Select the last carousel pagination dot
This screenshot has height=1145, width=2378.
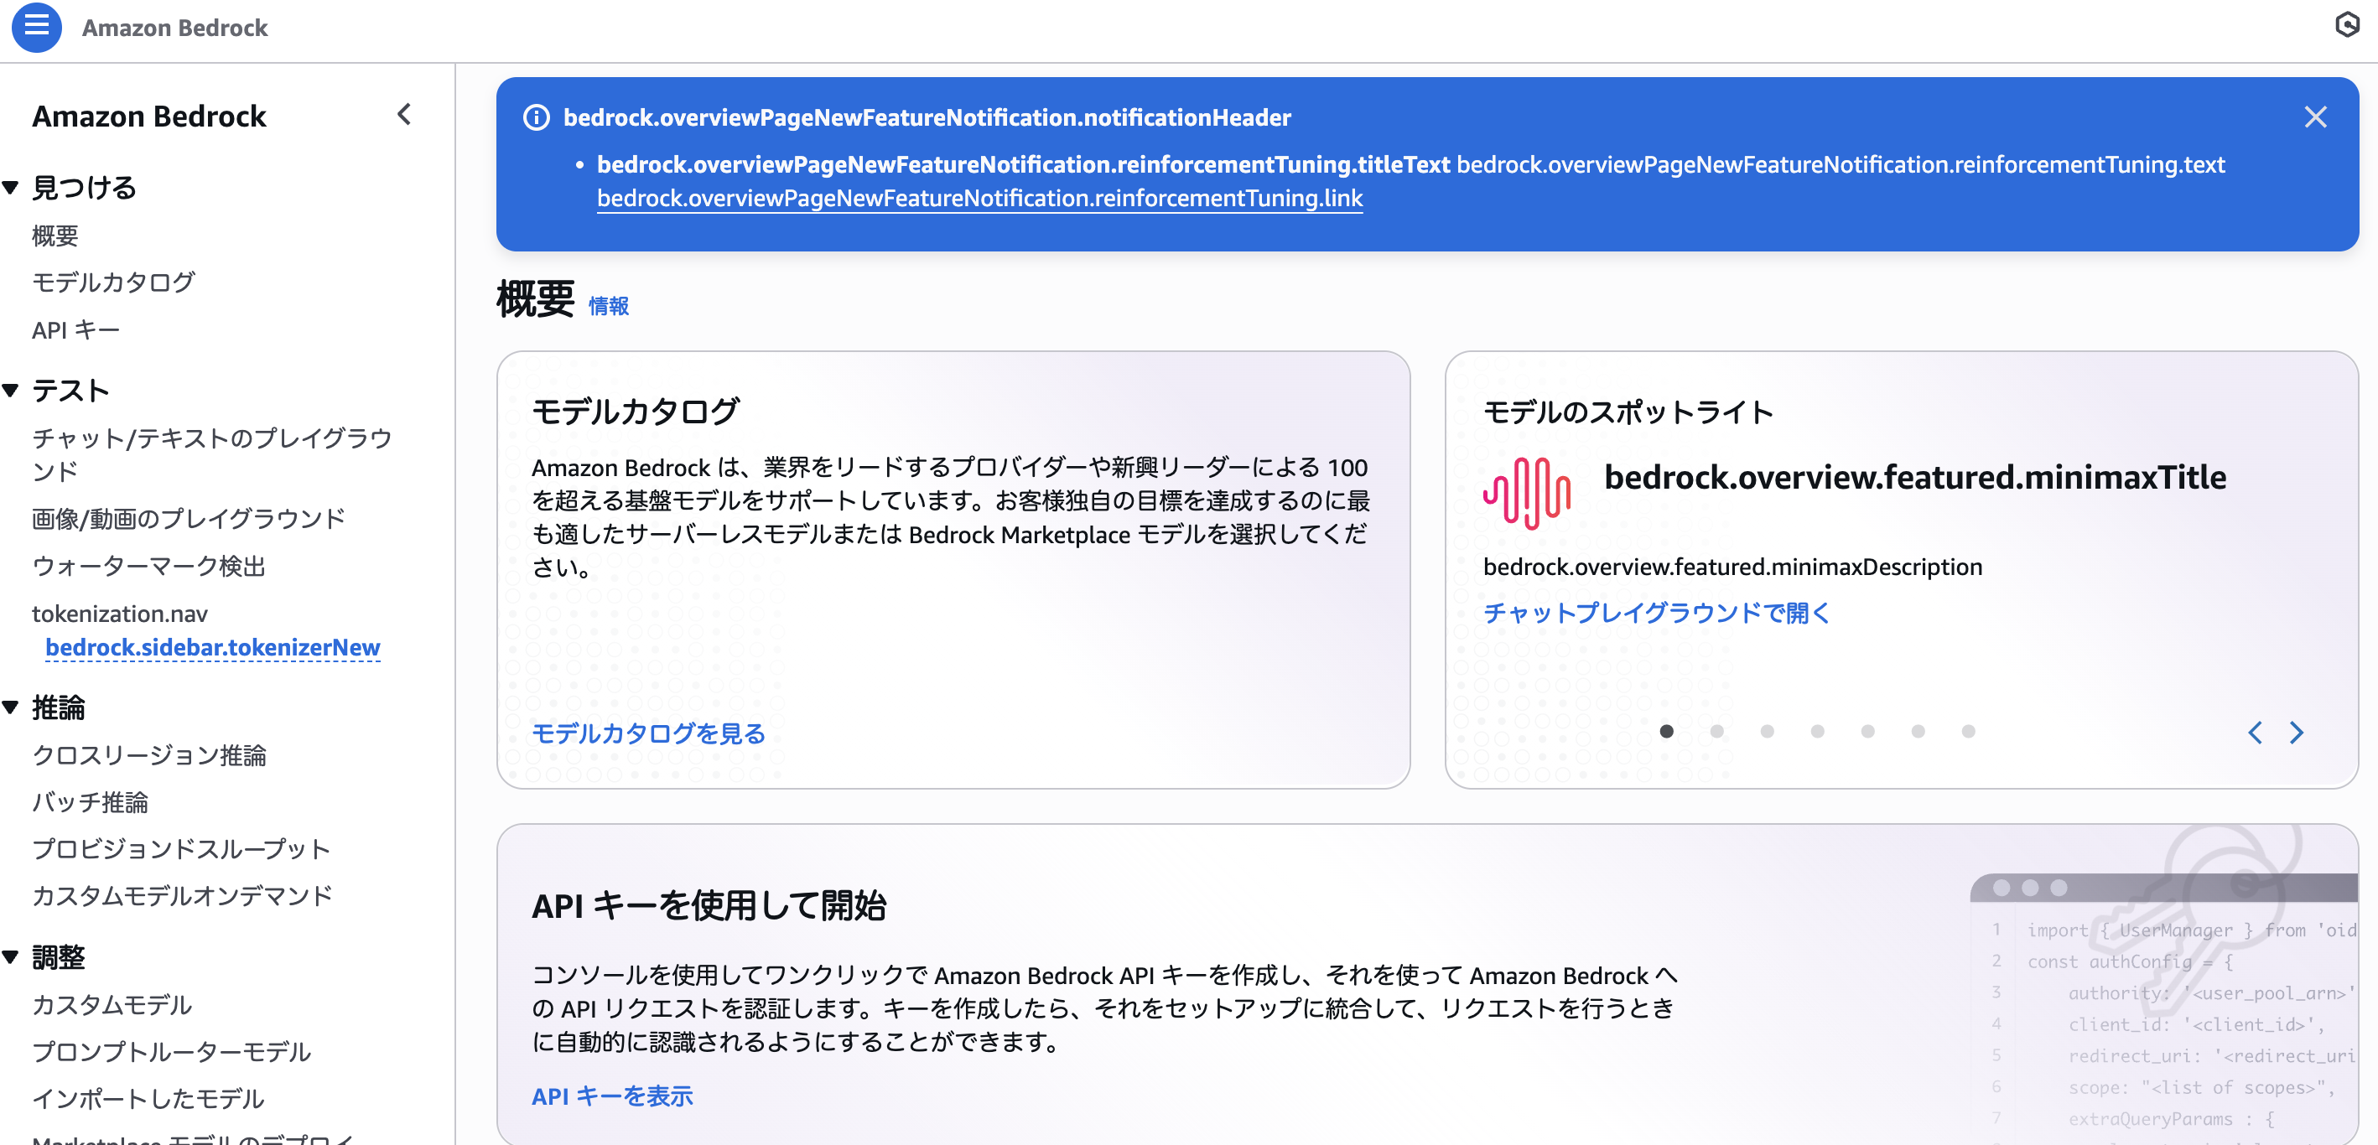1969,732
